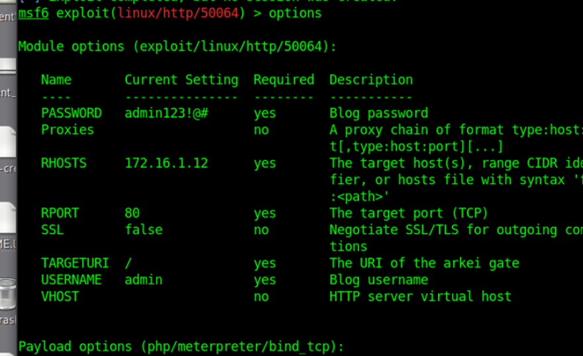The image size is (583, 356).
Task: Click the PASSWORD option name
Action: (72, 113)
